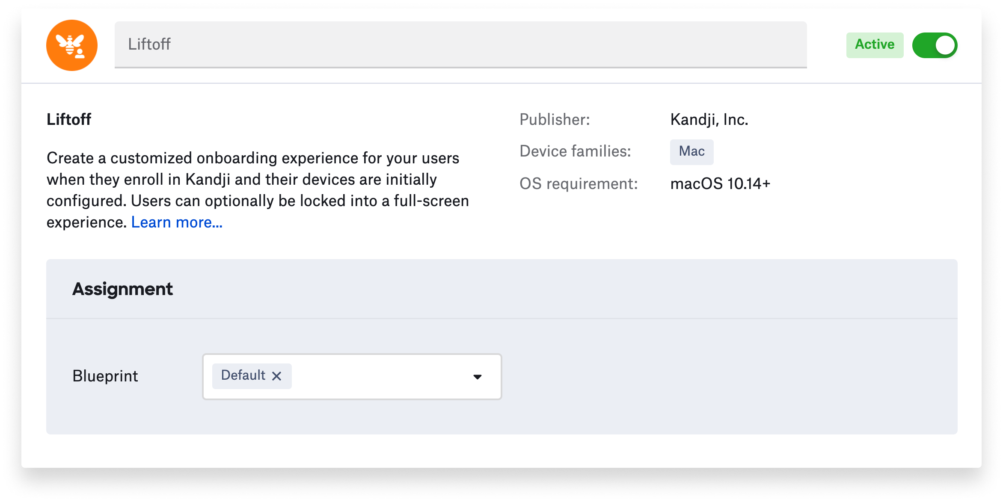
Task: Click the word Kandji in the description
Action: 208,180
